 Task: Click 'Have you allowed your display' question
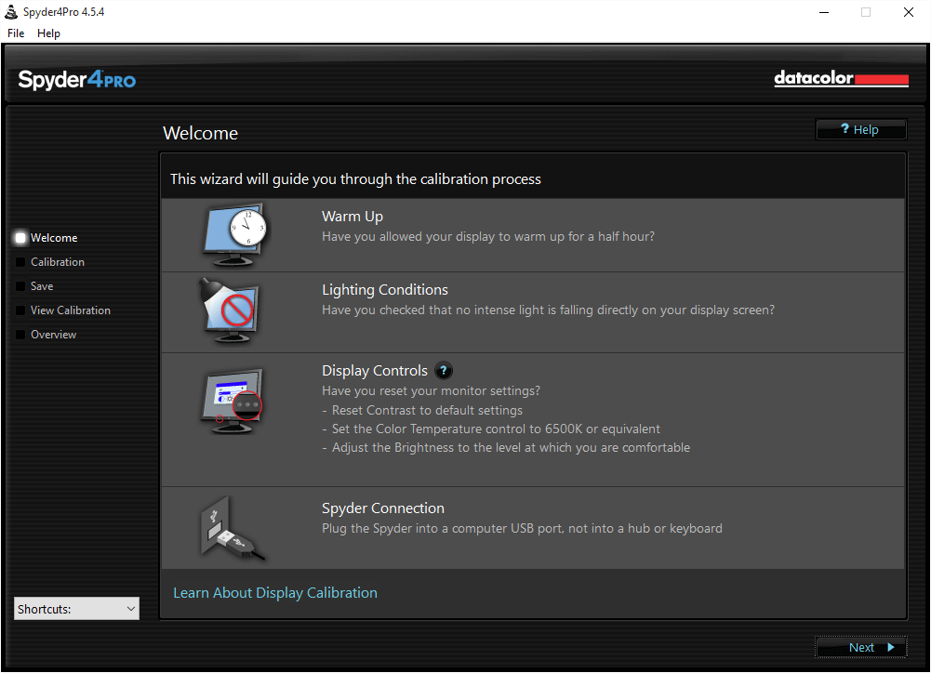pyautogui.click(x=488, y=236)
